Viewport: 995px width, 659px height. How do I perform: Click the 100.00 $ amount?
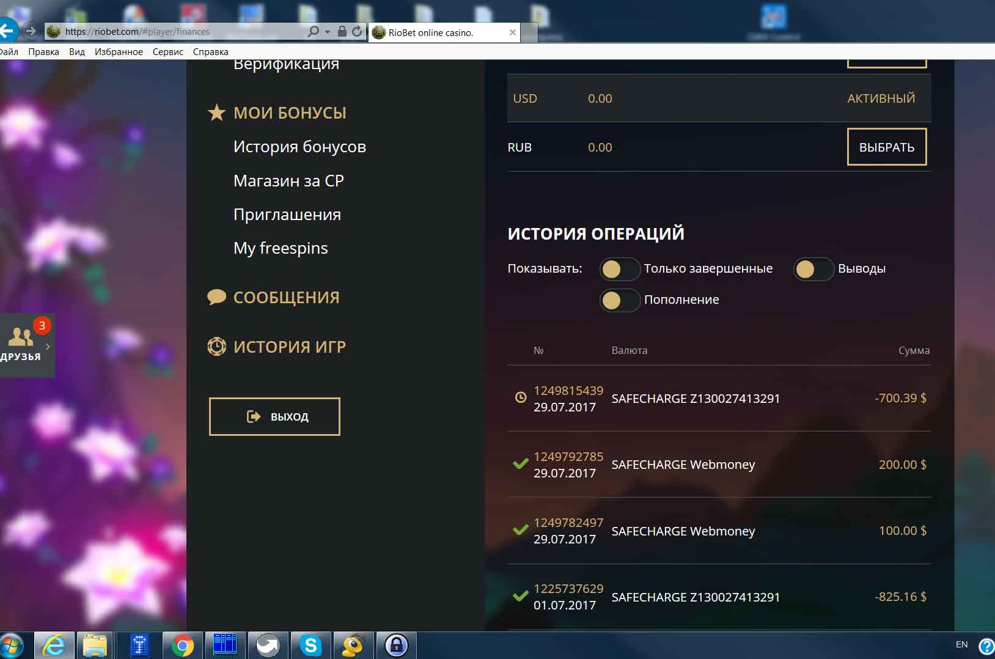point(903,531)
